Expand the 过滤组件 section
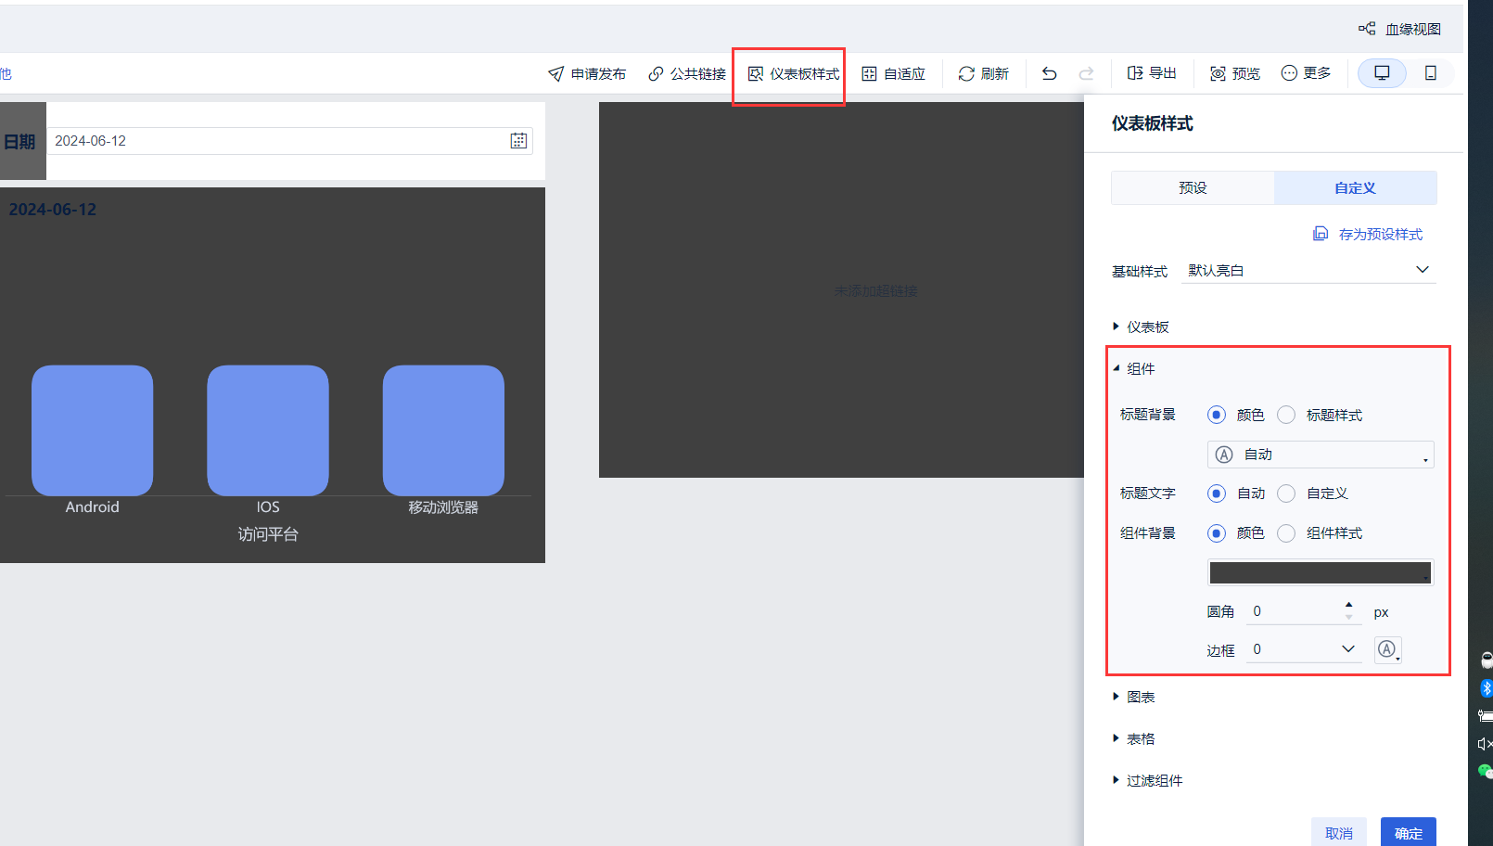1493x846 pixels. (1148, 780)
